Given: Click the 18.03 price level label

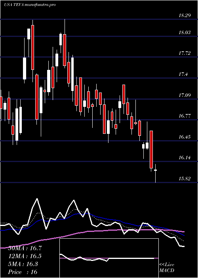Looking at the screenshot, I should 185,33.
